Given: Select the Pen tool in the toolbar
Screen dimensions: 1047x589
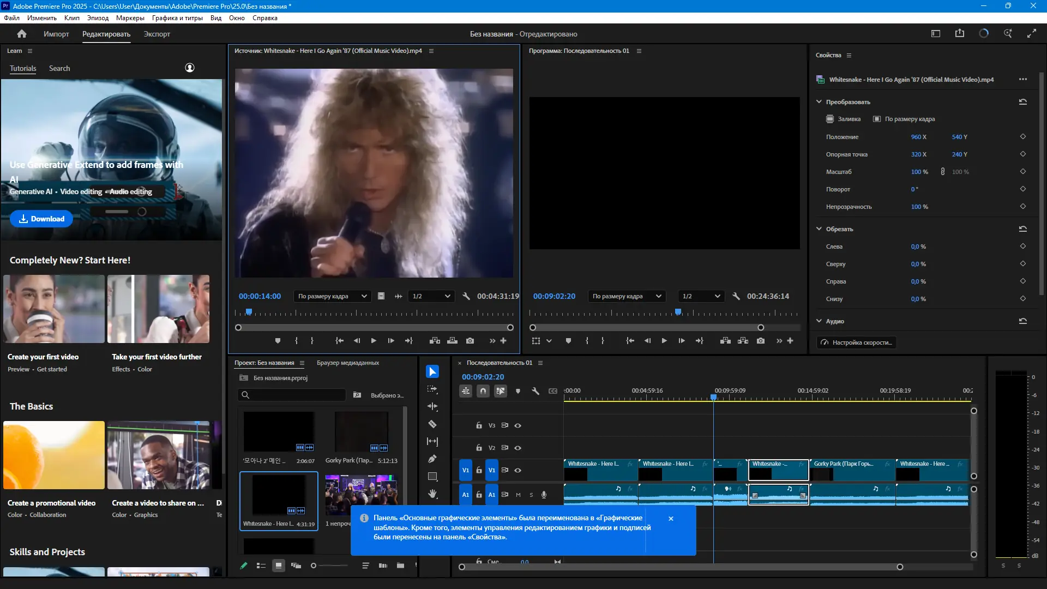Looking at the screenshot, I should click(432, 459).
